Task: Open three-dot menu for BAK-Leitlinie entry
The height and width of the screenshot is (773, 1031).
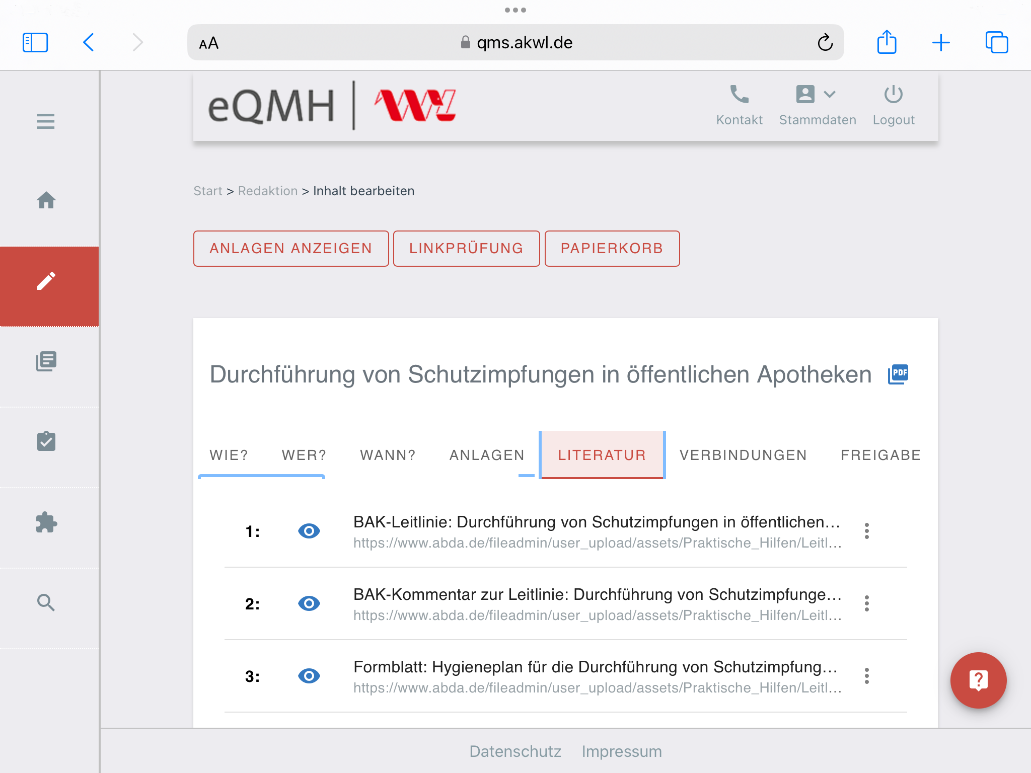Action: (x=867, y=531)
